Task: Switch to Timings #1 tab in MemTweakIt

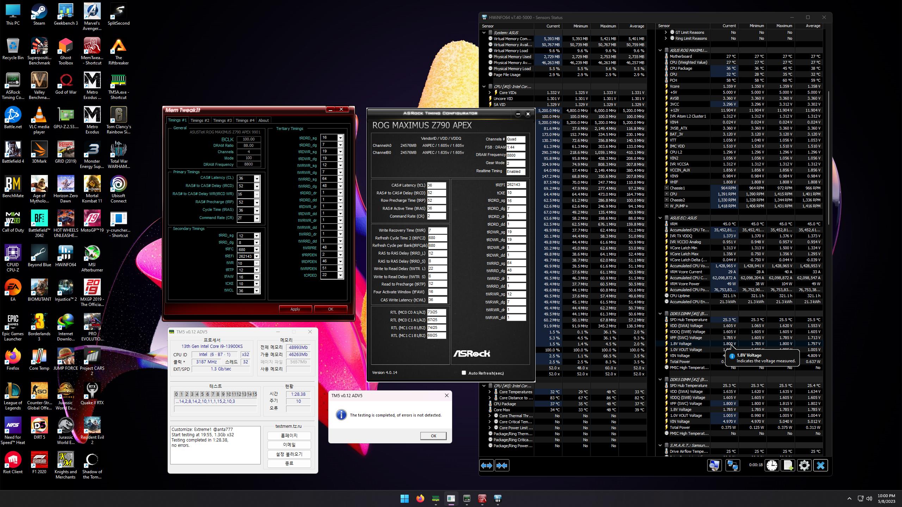Action: 177,120
